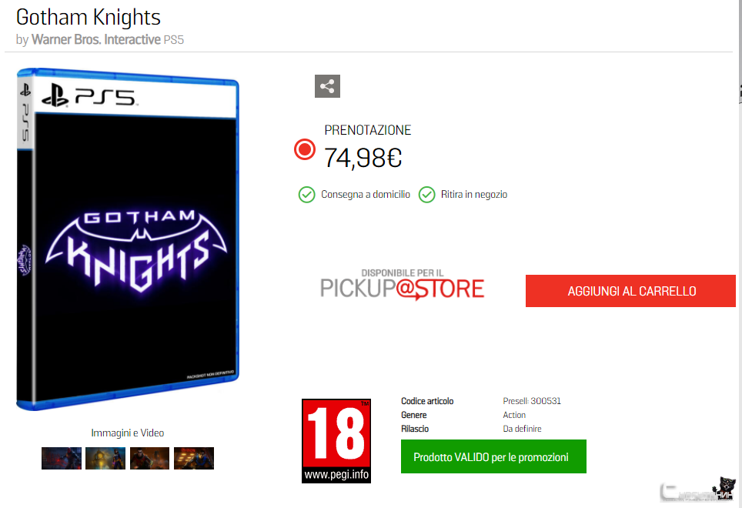742x508 pixels.
Task: Open the fourth gameplay thumbnail
Action: 194,458
